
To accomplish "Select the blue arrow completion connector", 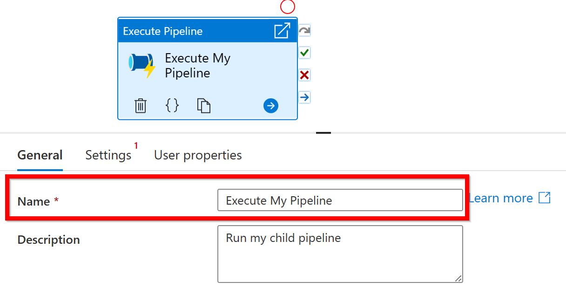I will point(304,97).
